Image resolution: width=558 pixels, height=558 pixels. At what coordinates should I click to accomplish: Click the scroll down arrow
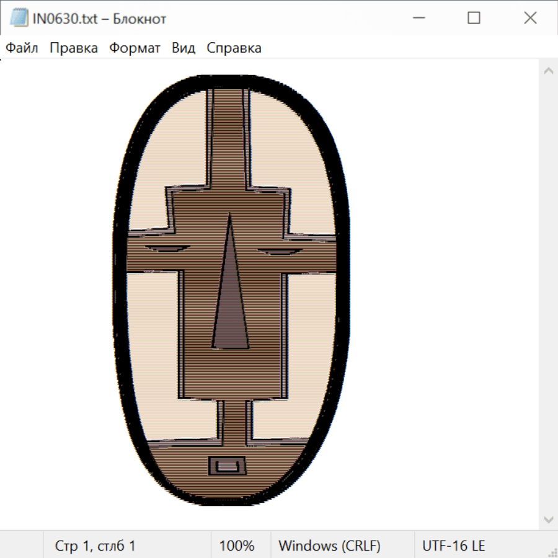click(x=548, y=519)
